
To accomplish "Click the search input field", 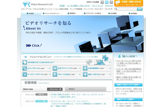I will (126, 9).
